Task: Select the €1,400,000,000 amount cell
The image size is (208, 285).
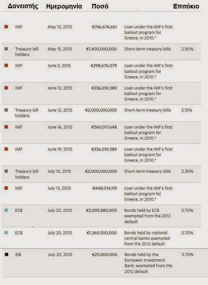Action: pyautogui.click(x=102, y=49)
